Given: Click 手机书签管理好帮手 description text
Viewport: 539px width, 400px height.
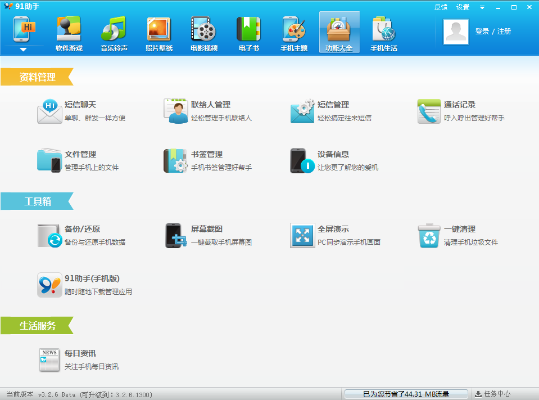Looking at the screenshot, I should tap(221, 168).
